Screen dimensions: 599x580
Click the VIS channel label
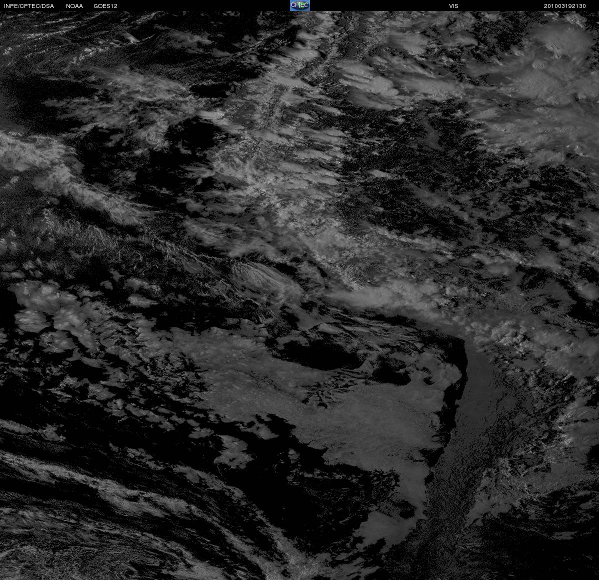[453, 6]
